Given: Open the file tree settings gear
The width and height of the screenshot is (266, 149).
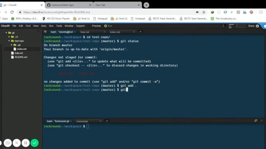Looking at the screenshot, I should click(39, 31).
